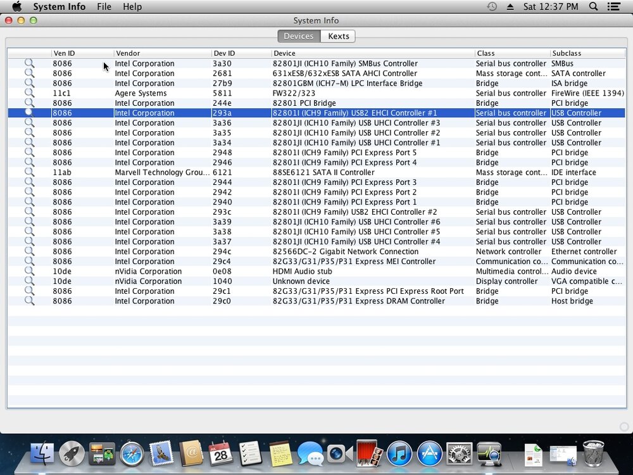The image size is (633, 475).
Task: Click the magnifier icon for the Marvell SATA II Controller
Action: [29, 172]
